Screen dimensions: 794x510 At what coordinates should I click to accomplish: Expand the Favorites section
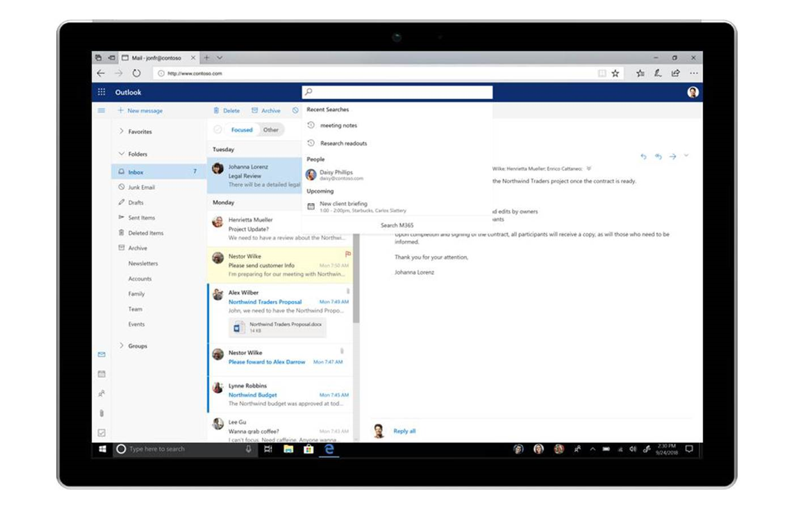pos(121,131)
